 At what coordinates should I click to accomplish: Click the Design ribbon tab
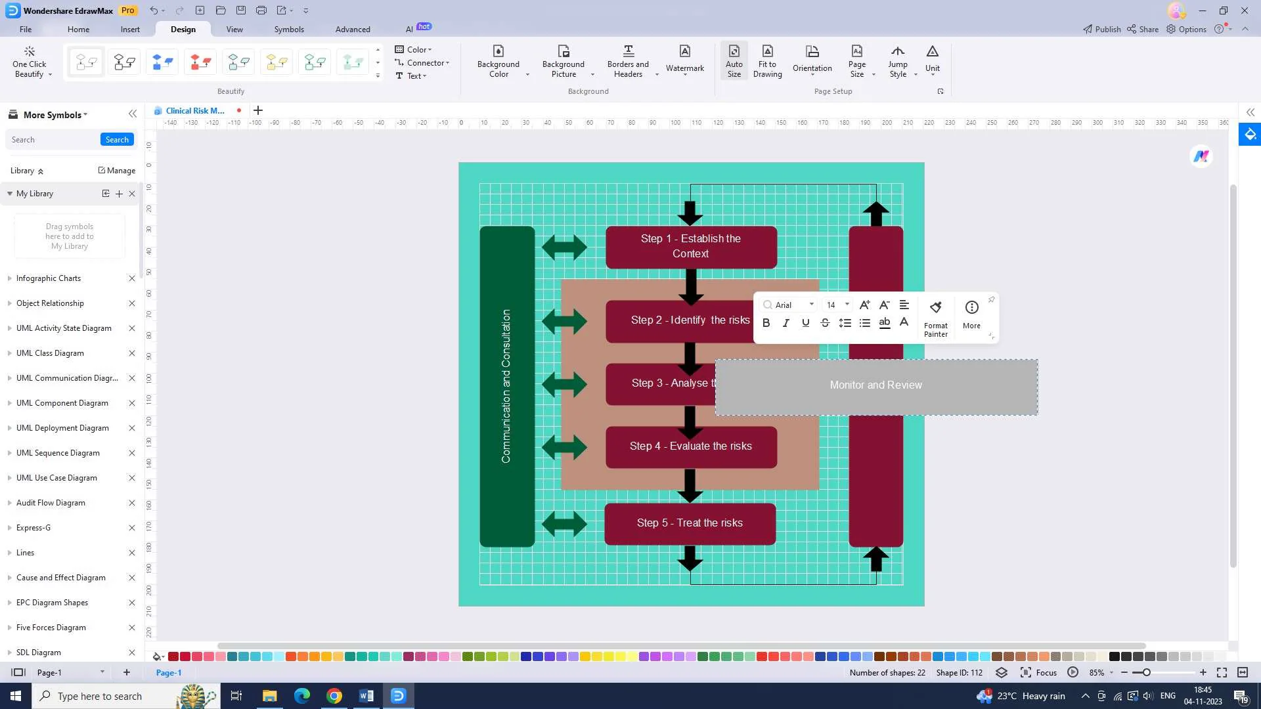[183, 29]
